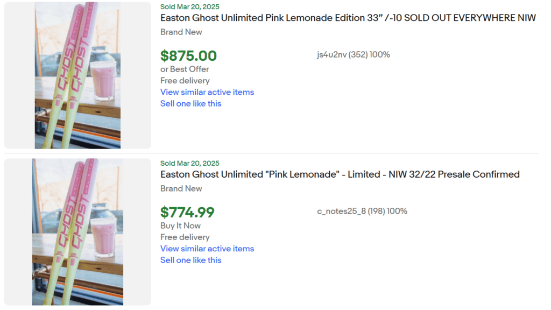
Task: Click 'Buy It Now' under the $774.99 price
Action: point(180,226)
